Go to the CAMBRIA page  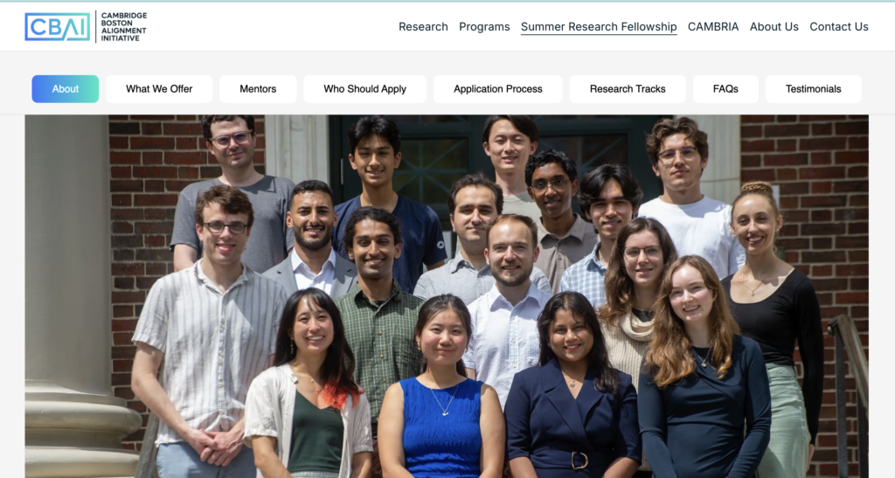click(x=713, y=27)
